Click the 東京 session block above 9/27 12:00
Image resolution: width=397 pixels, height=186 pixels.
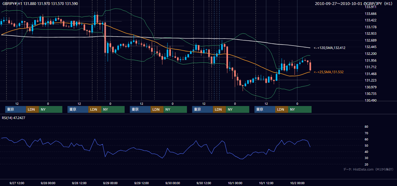tap(16, 109)
